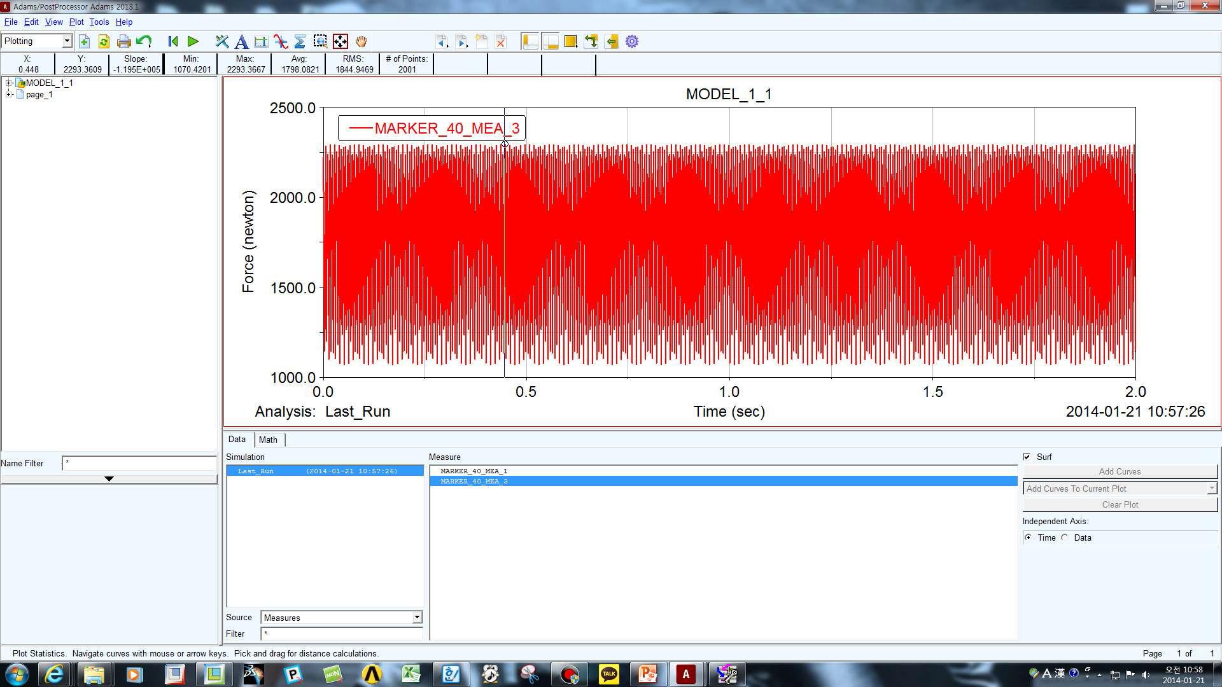The width and height of the screenshot is (1222, 687).
Task: Go to the next page icon
Action: tap(462, 42)
